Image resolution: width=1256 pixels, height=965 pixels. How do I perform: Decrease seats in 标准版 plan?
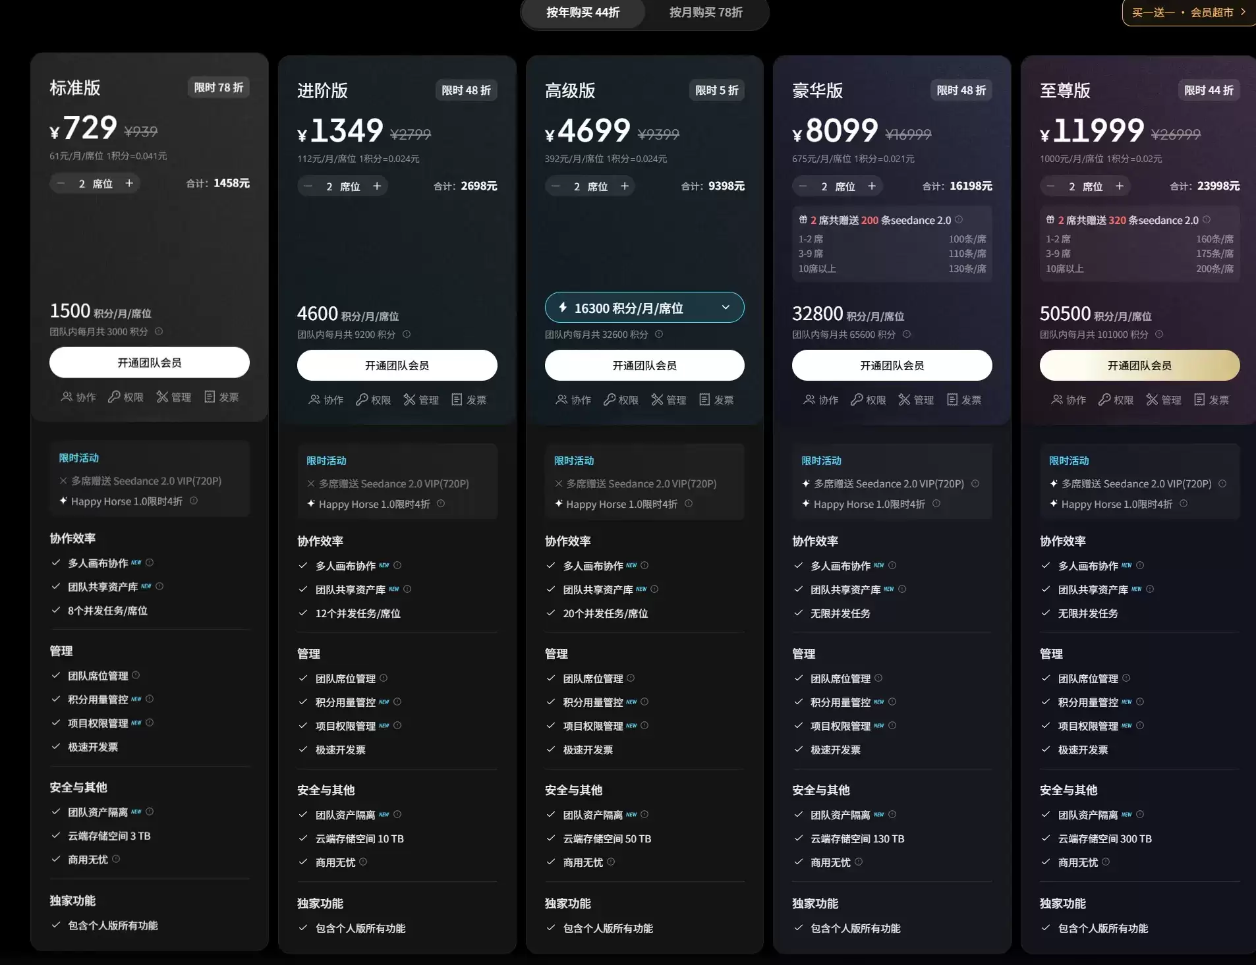pos(61,183)
